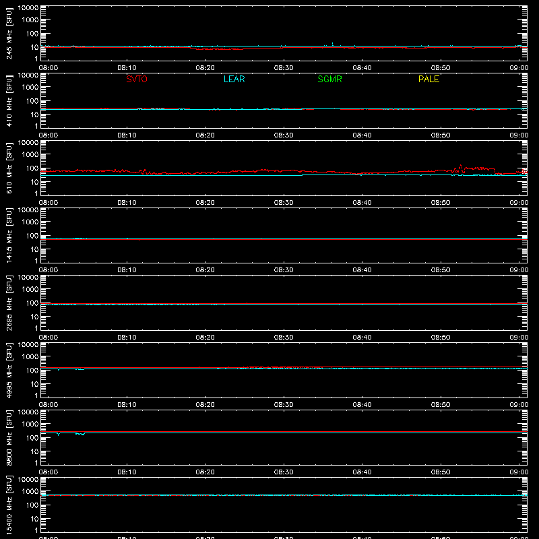Select the 610 MHz [SFU] axis title
539x539 pixels.
(9, 168)
